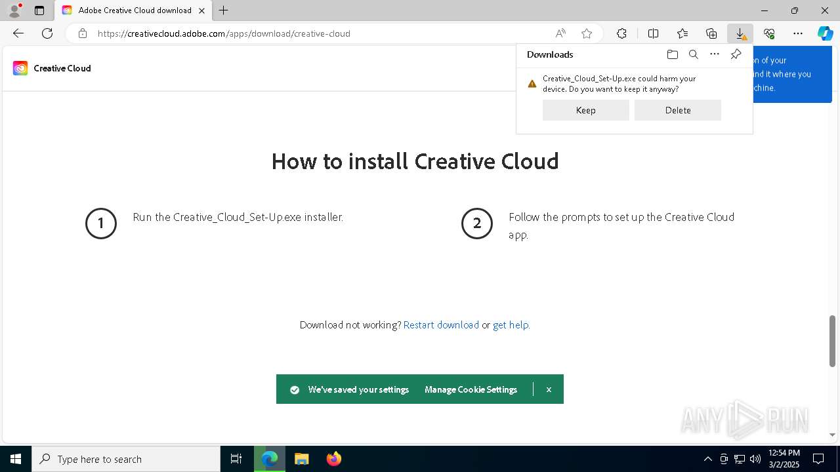840x472 pixels.
Task: Open the Windows Start menu
Action: (16, 459)
